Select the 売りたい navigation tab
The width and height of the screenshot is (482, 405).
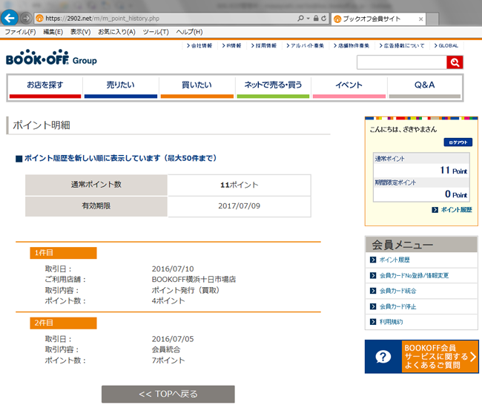click(x=120, y=88)
